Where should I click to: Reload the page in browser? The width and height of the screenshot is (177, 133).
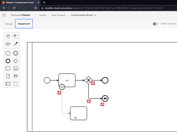[x=14, y=8]
